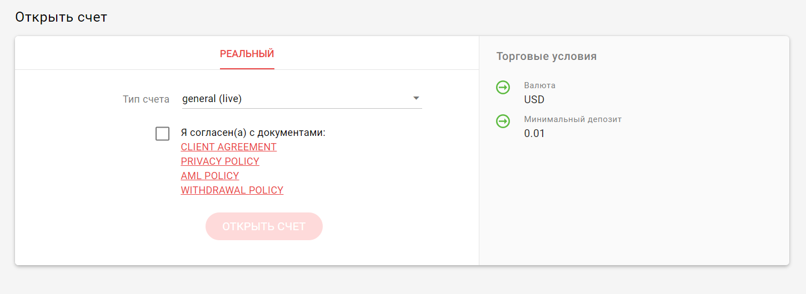Click the 'Минимальный депозит' label text
Viewport: 806px width, 294px height.
(573, 119)
